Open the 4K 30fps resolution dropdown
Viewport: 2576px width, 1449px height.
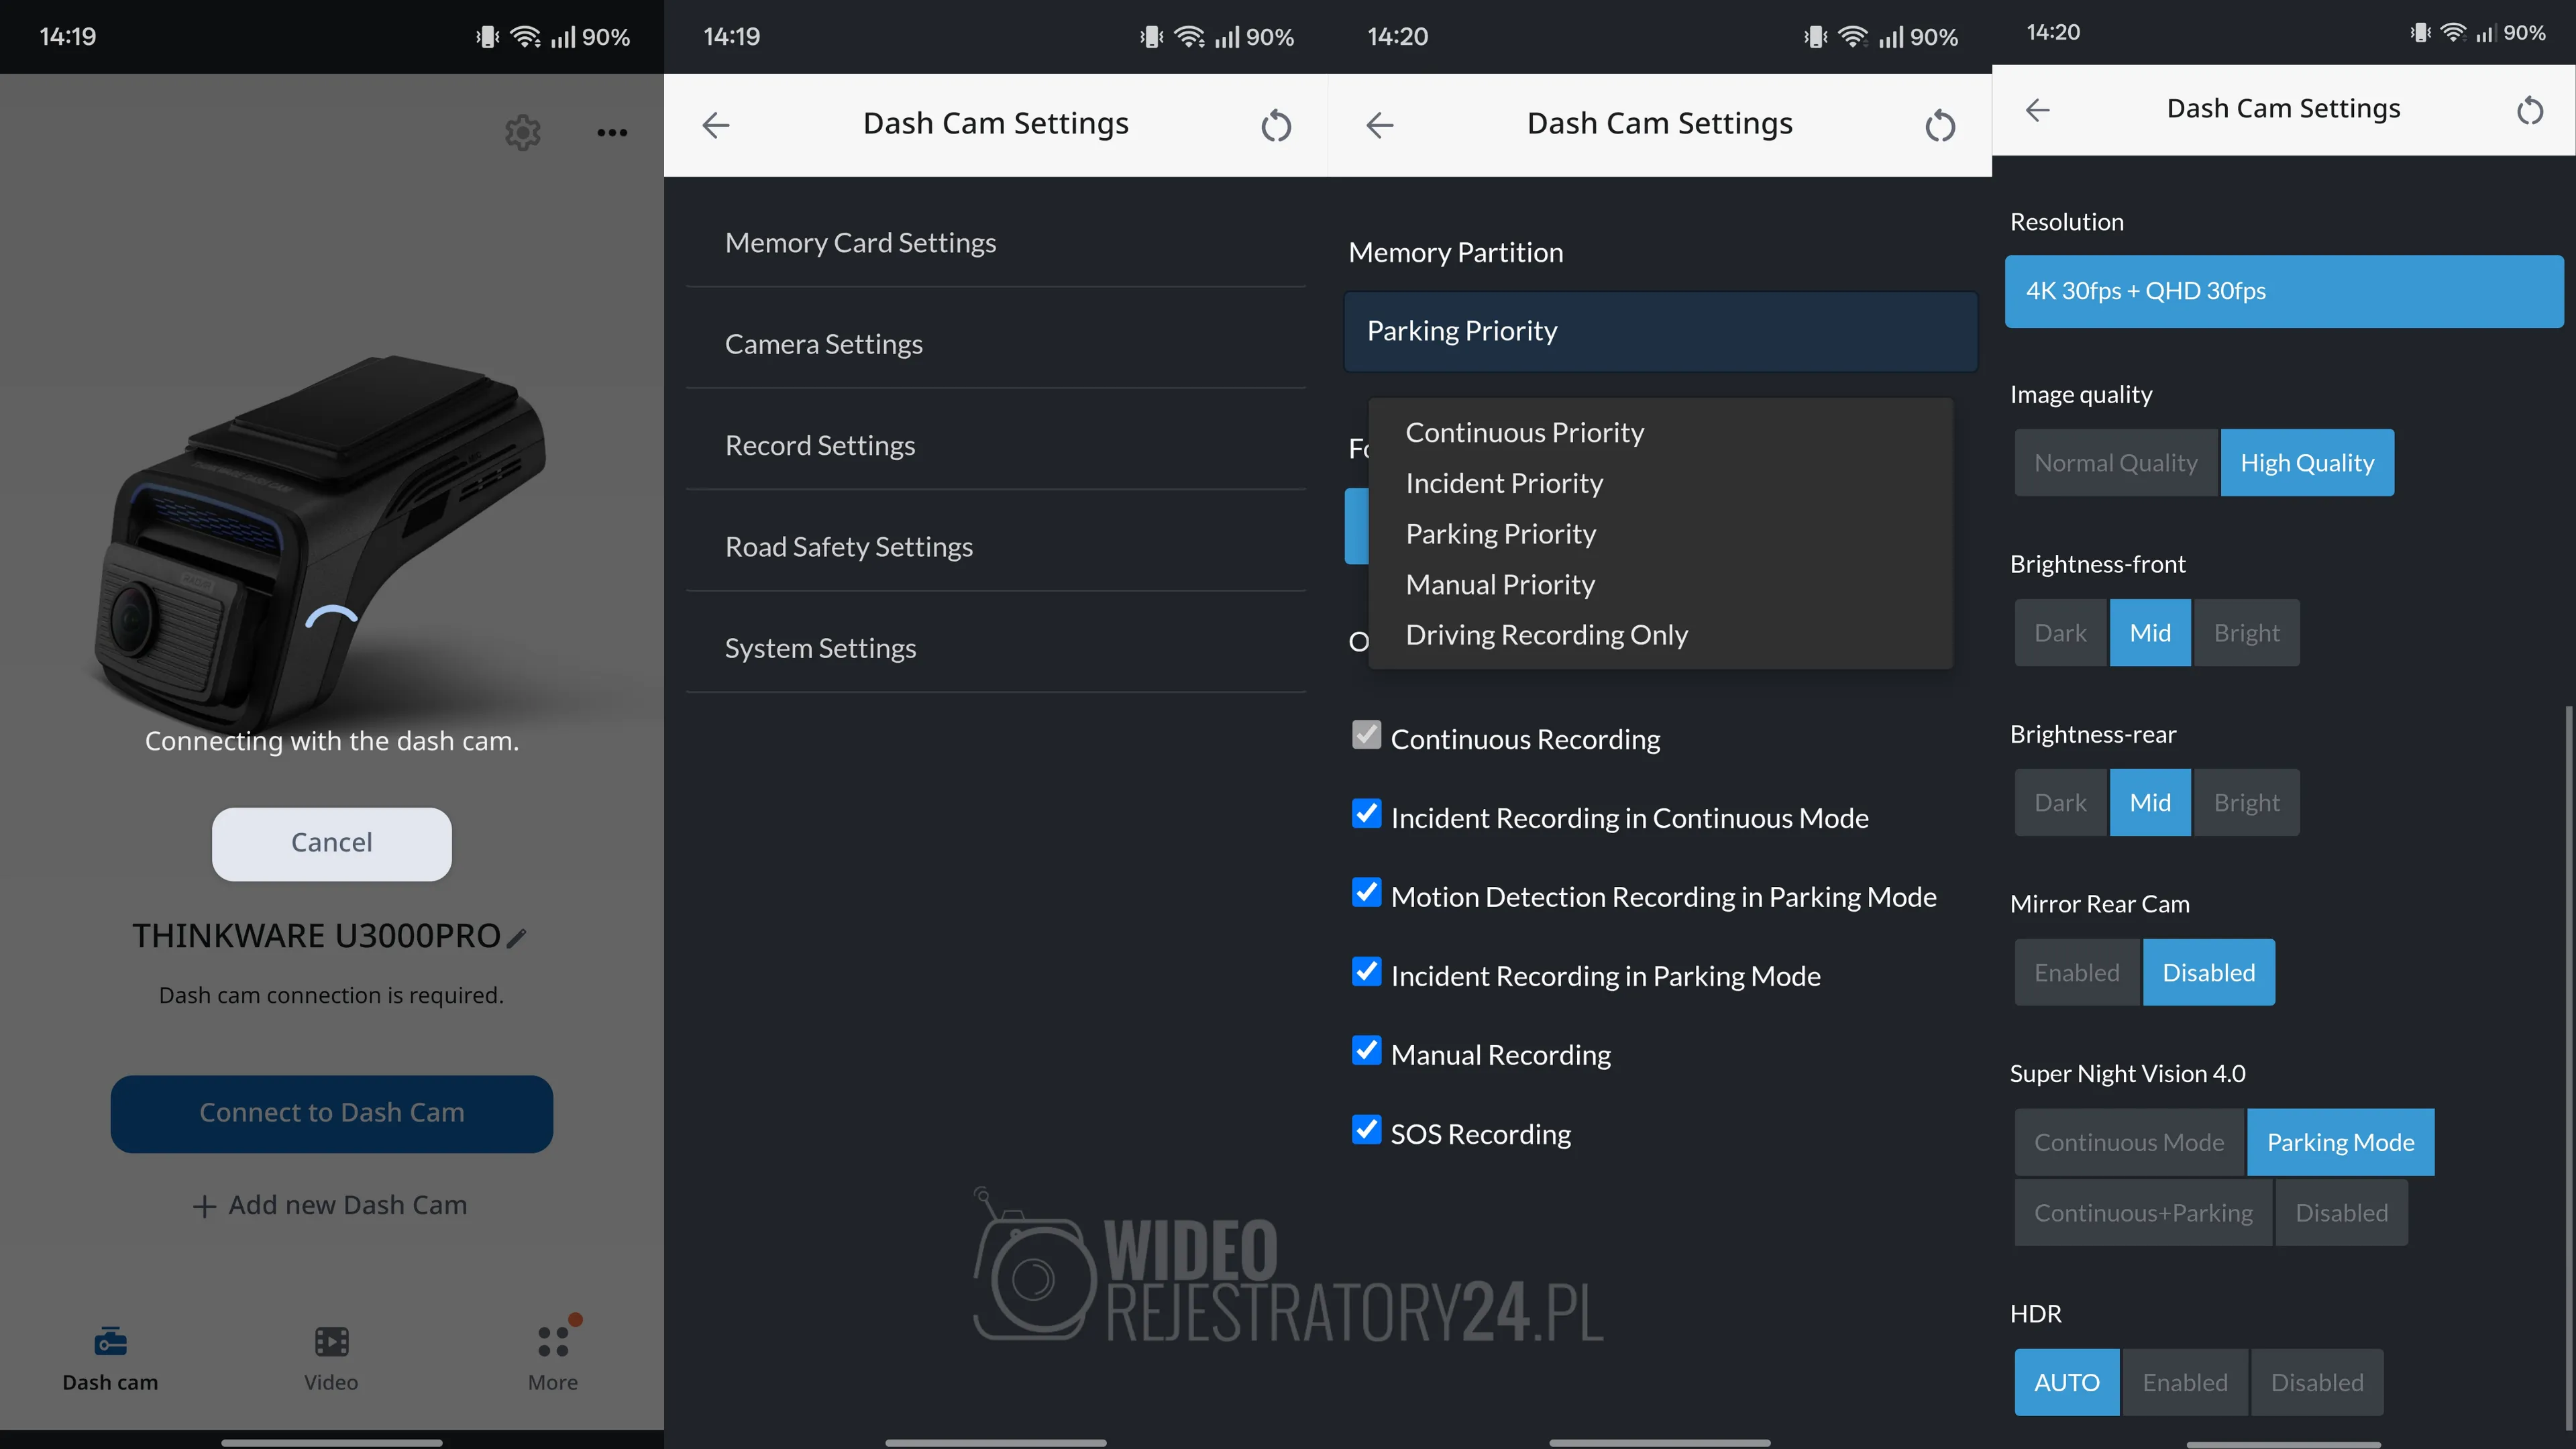tap(2284, 291)
